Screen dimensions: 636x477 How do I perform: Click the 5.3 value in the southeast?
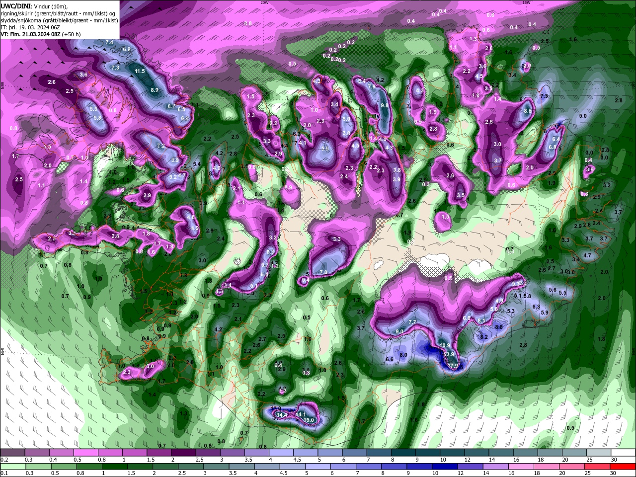pos(511,311)
